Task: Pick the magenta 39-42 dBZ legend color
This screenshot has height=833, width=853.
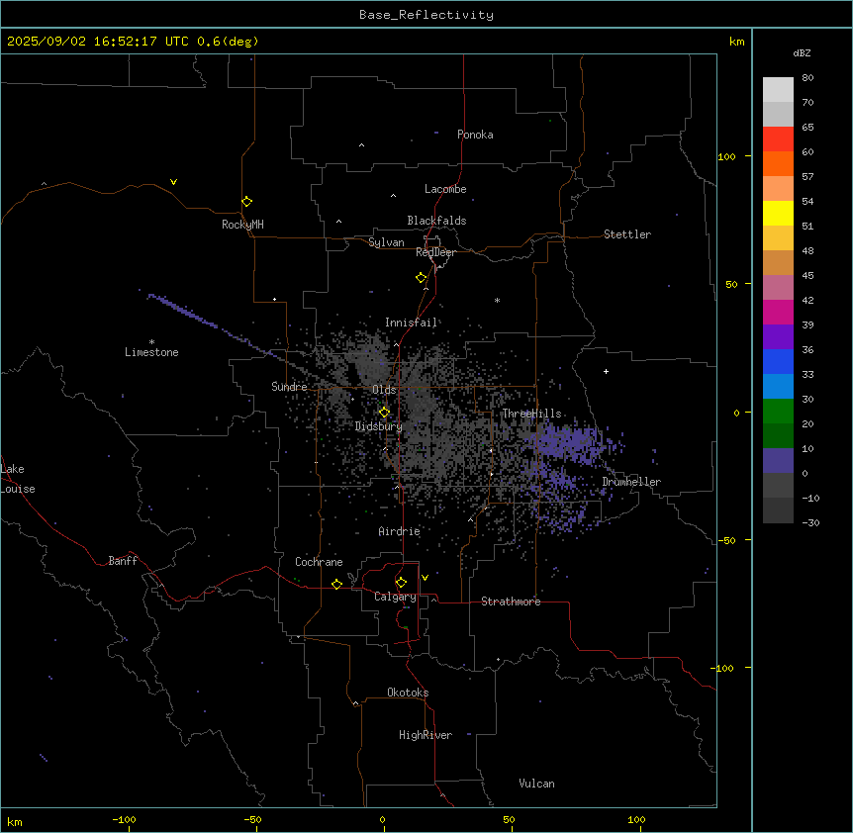Action: (778, 312)
